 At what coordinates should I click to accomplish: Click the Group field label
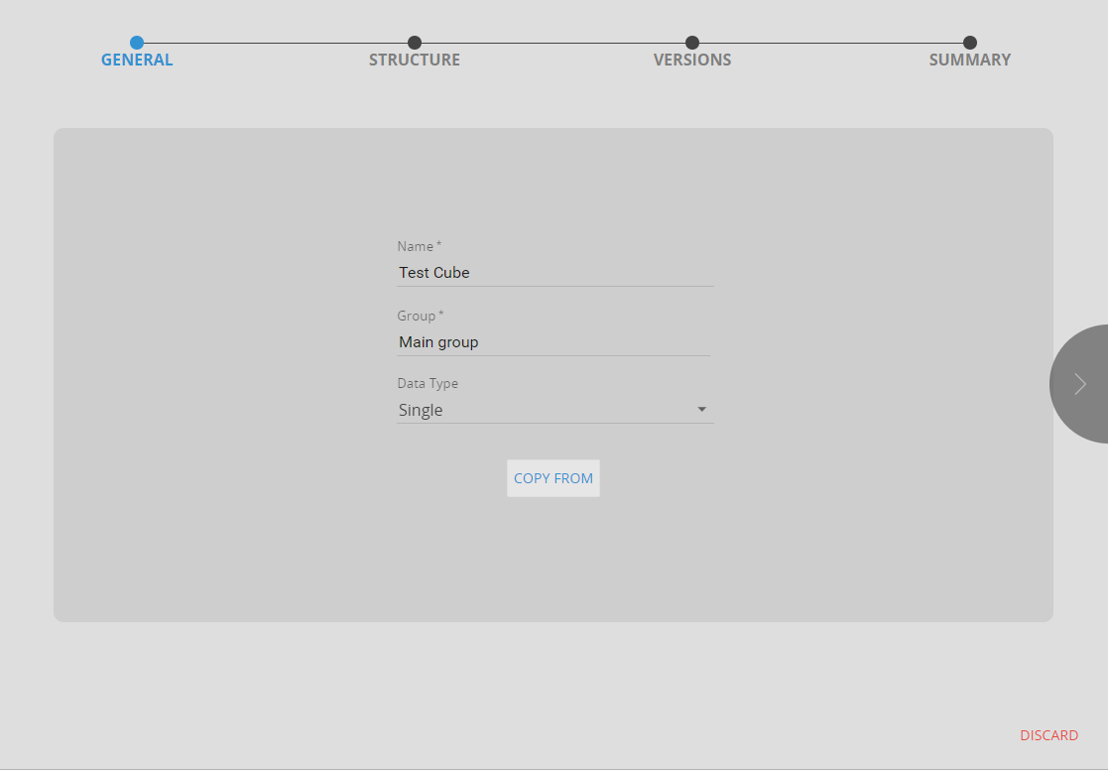pyautogui.click(x=417, y=316)
